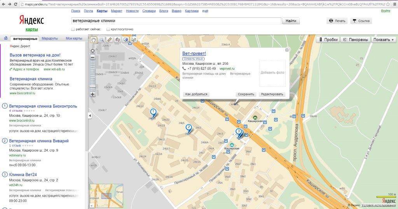The width and height of the screenshot is (398, 209).
Task: Go forward in the browser
Action: coord(10,4)
